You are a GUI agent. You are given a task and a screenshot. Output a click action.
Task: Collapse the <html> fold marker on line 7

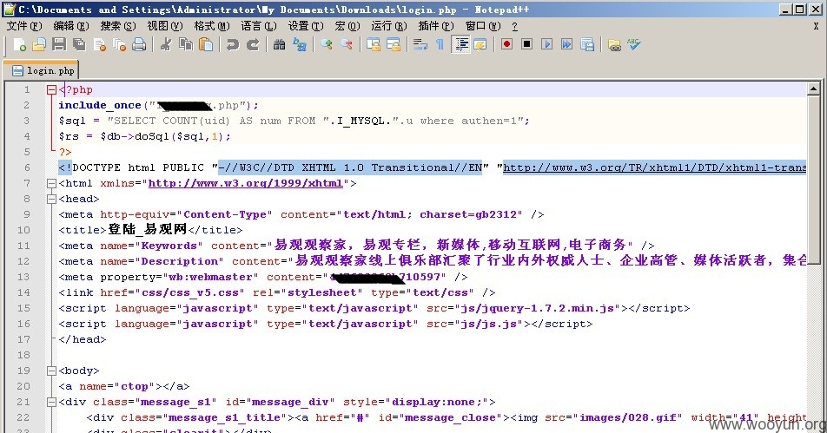51,184
